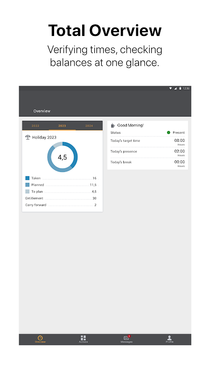Tap the holiday umbrella icon
This screenshot has height=373, width=210.
click(x=28, y=137)
